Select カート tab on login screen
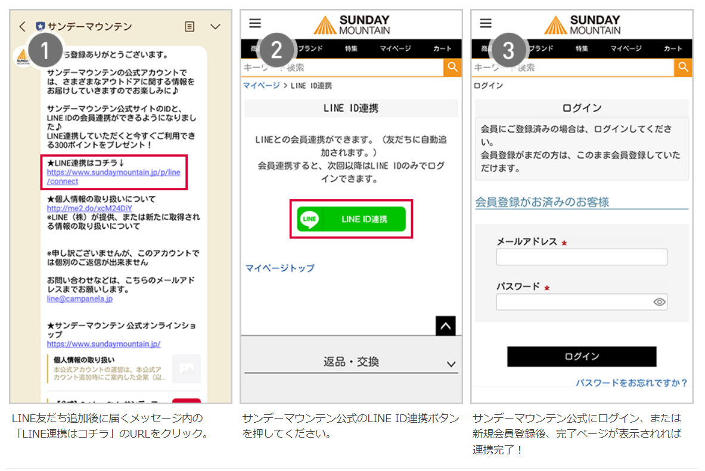The image size is (705, 471). coord(673,49)
